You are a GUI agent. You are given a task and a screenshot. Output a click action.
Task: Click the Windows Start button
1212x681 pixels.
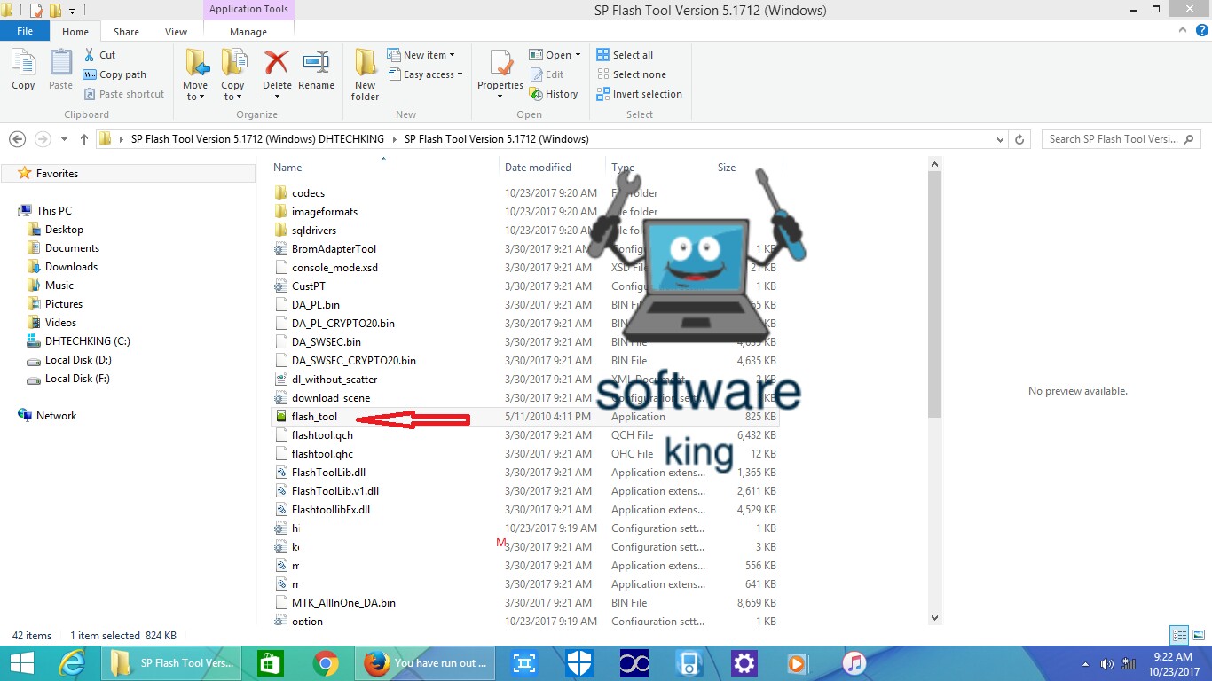tap(22, 662)
